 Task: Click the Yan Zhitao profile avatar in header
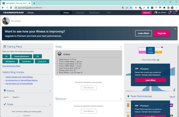coord(156,13)
